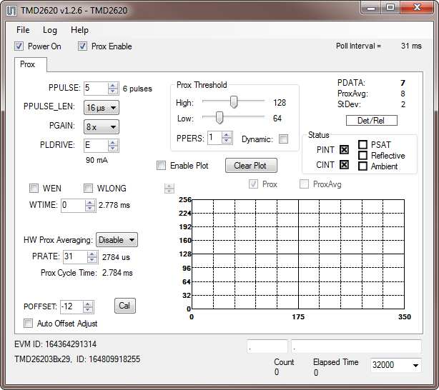Decrease PPERS using the down arrow

(227, 141)
